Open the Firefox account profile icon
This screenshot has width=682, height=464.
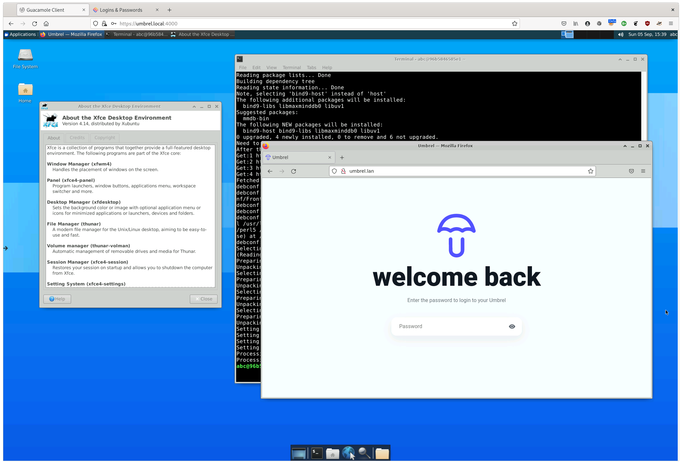(588, 23)
